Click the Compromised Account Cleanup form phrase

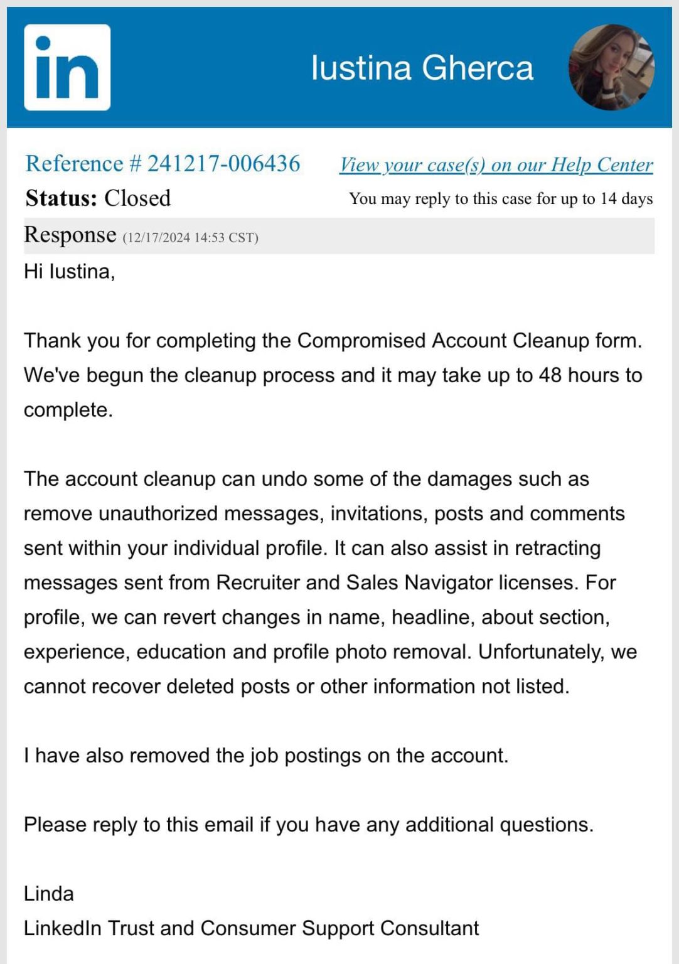click(x=469, y=341)
